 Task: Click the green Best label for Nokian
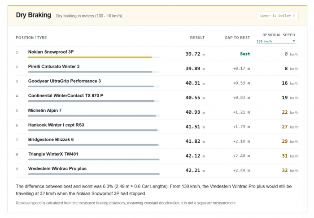coord(245,54)
